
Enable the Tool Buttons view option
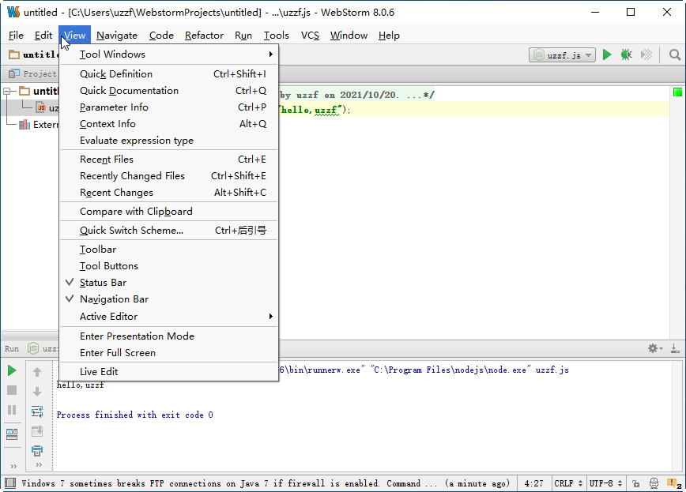click(x=168, y=266)
